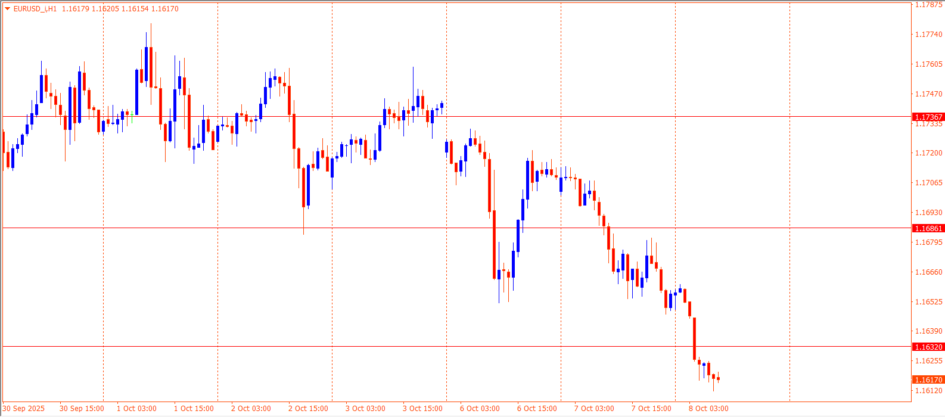
Task: Click the EURUSD_i,H1 chart title text
Action: click(35, 9)
